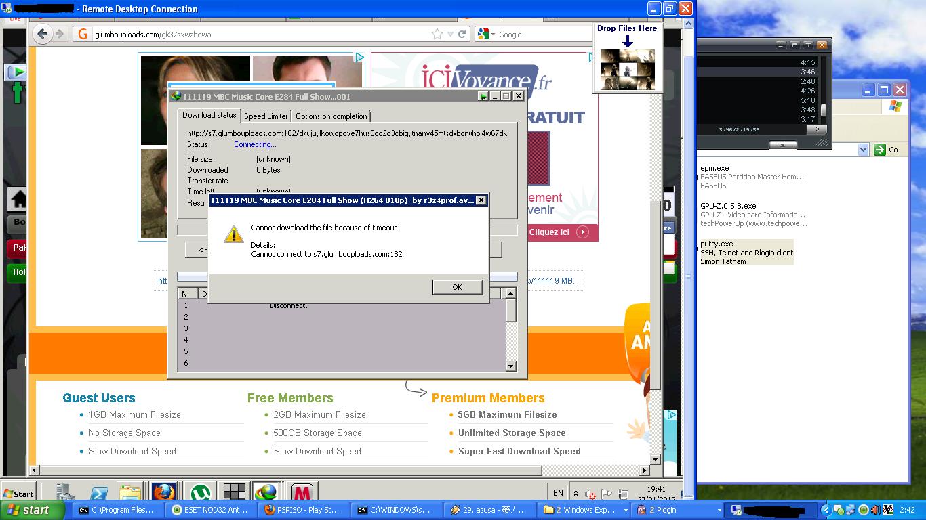The image size is (926, 520).
Task: Expand the media player bottom drawer arrow
Action: pyautogui.click(x=783, y=145)
